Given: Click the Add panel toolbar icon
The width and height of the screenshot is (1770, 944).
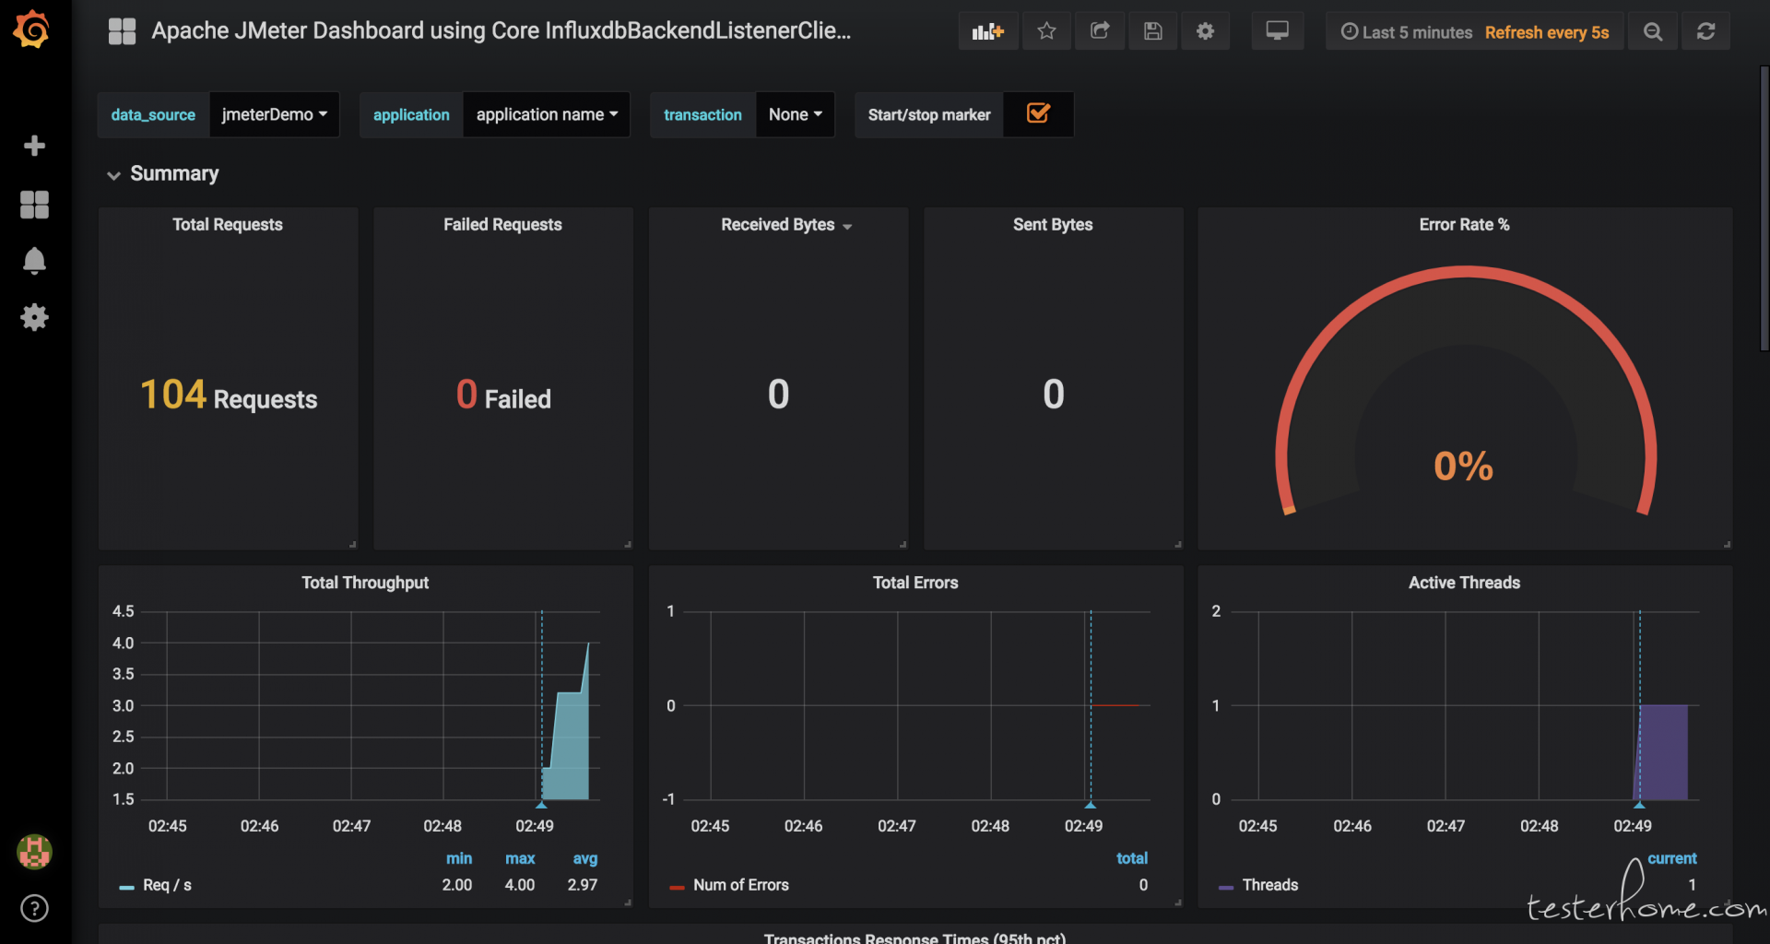Looking at the screenshot, I should 987,31.
